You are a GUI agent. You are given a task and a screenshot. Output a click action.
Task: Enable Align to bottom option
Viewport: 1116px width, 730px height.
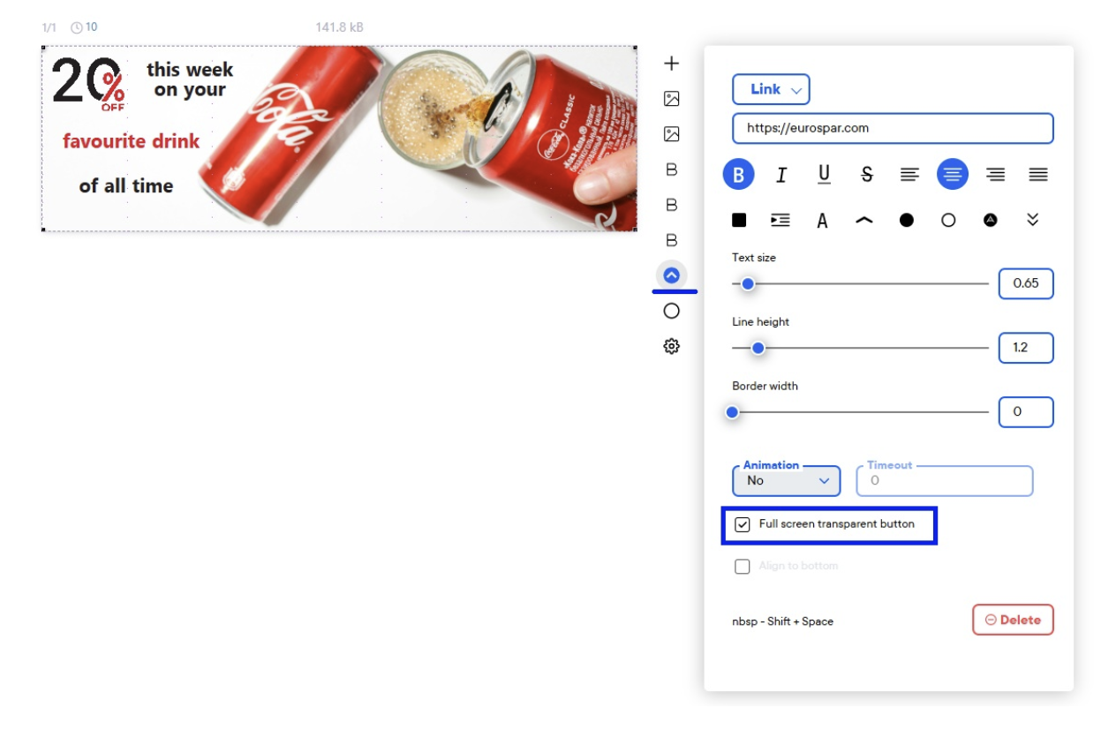pyautogui.click(x=743, y=565)
